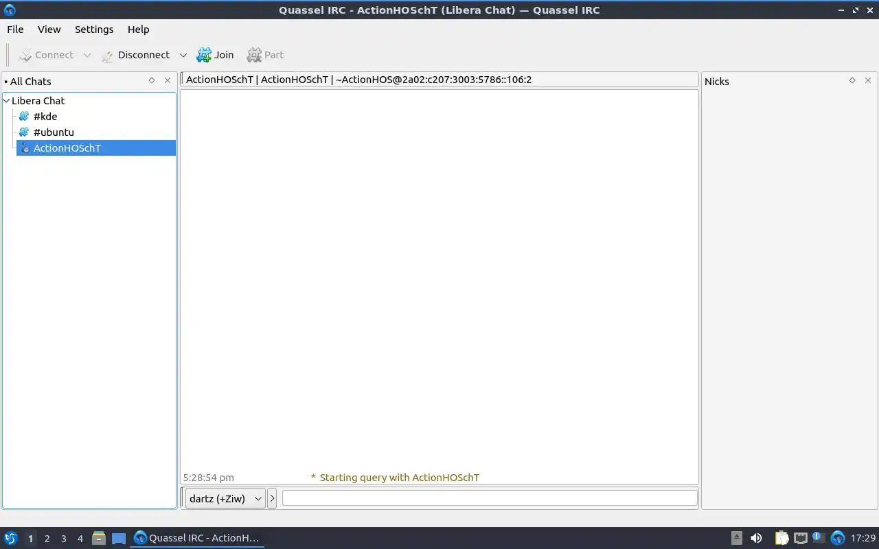Close the Nicks panel
879x549 pixels.
(868, 80)
